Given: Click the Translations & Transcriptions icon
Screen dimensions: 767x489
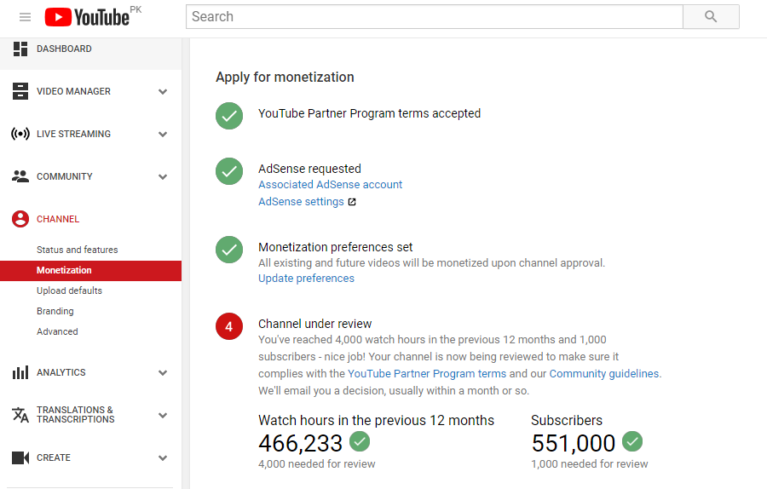Looking at the screenshot, I should click(20, 415).
